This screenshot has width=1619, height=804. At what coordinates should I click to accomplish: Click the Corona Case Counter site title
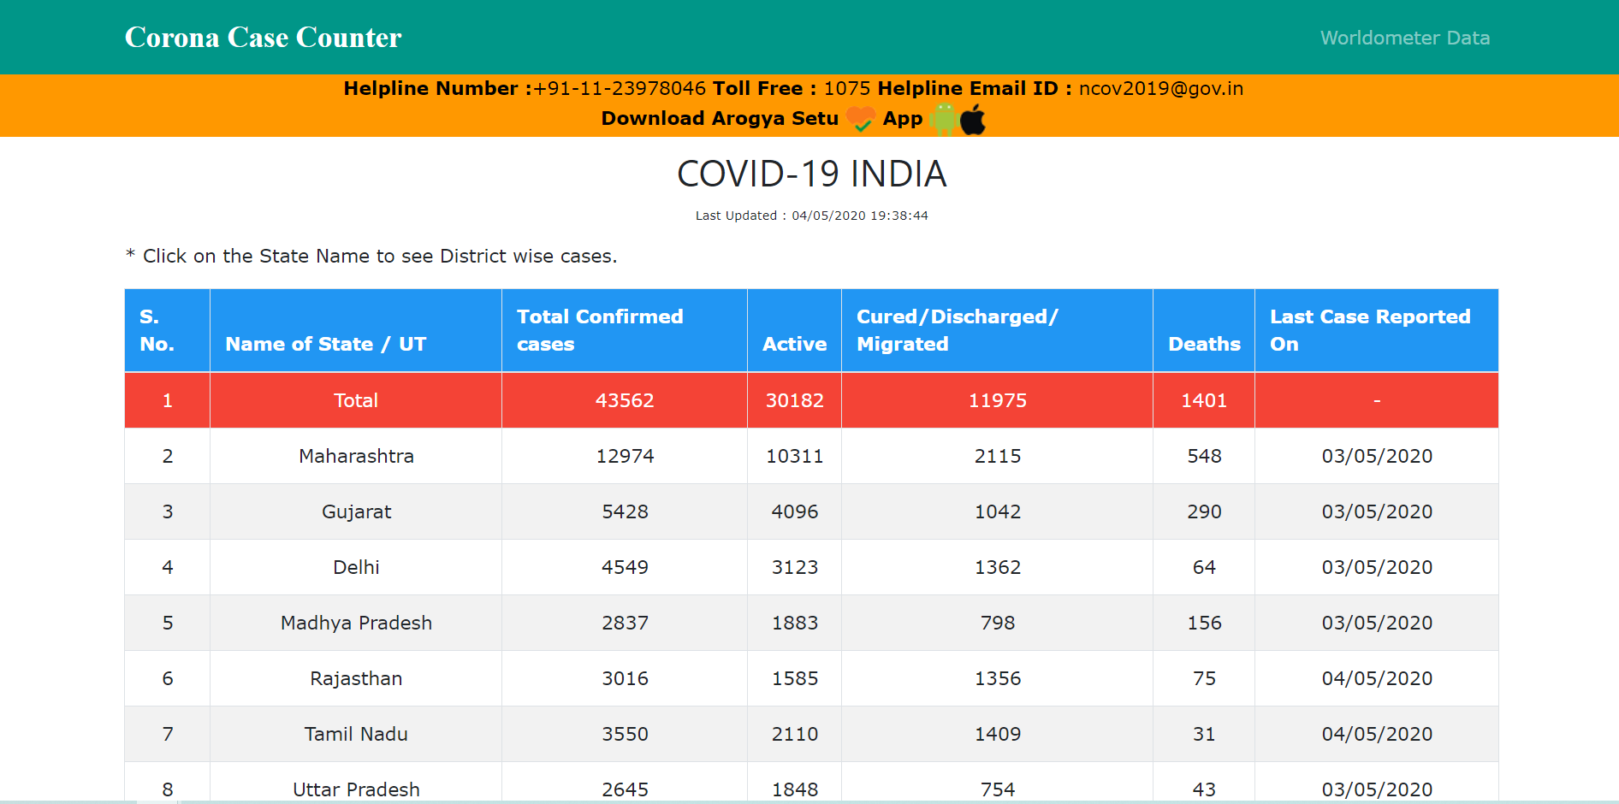point(263,38)
